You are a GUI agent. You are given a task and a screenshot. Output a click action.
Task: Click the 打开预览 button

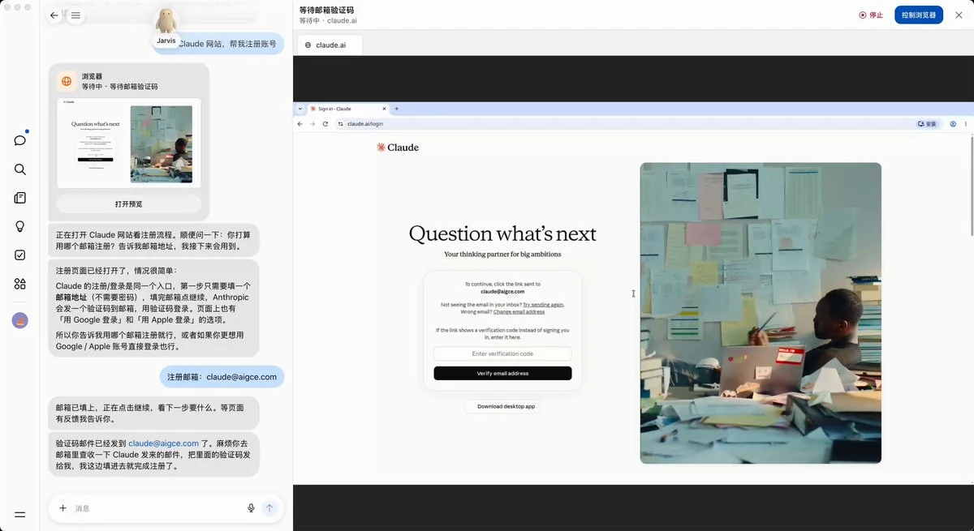coord(128,203)
